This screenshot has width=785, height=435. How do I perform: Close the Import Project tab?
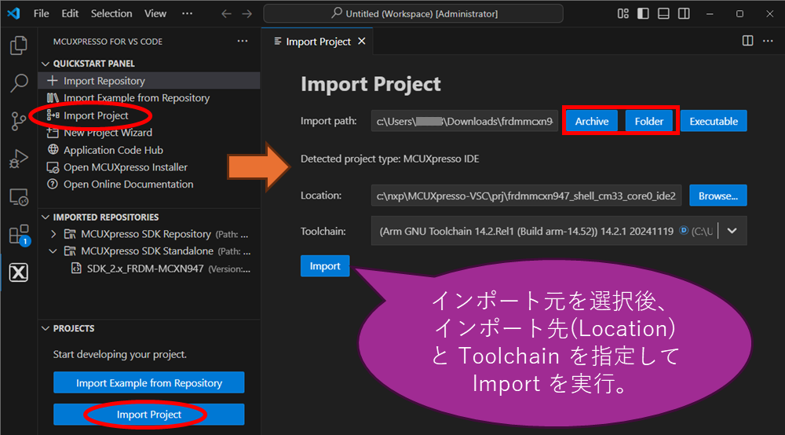[362, 42]
